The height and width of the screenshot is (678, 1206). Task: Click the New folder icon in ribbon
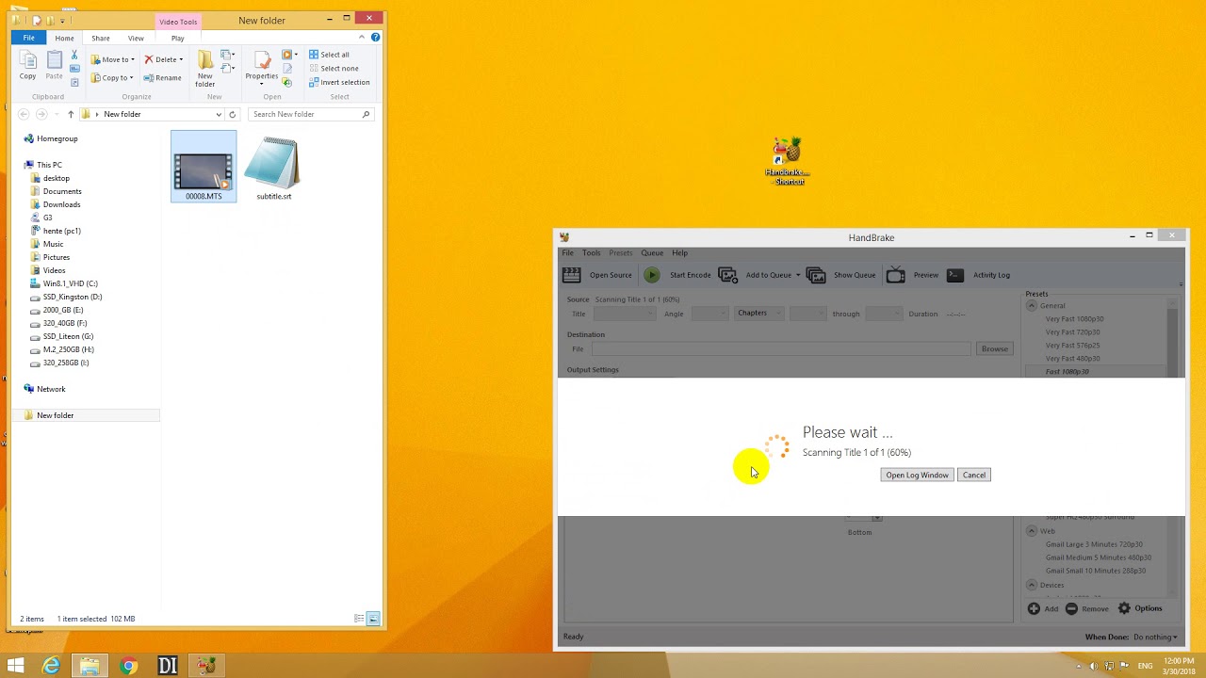pos(204,60)
